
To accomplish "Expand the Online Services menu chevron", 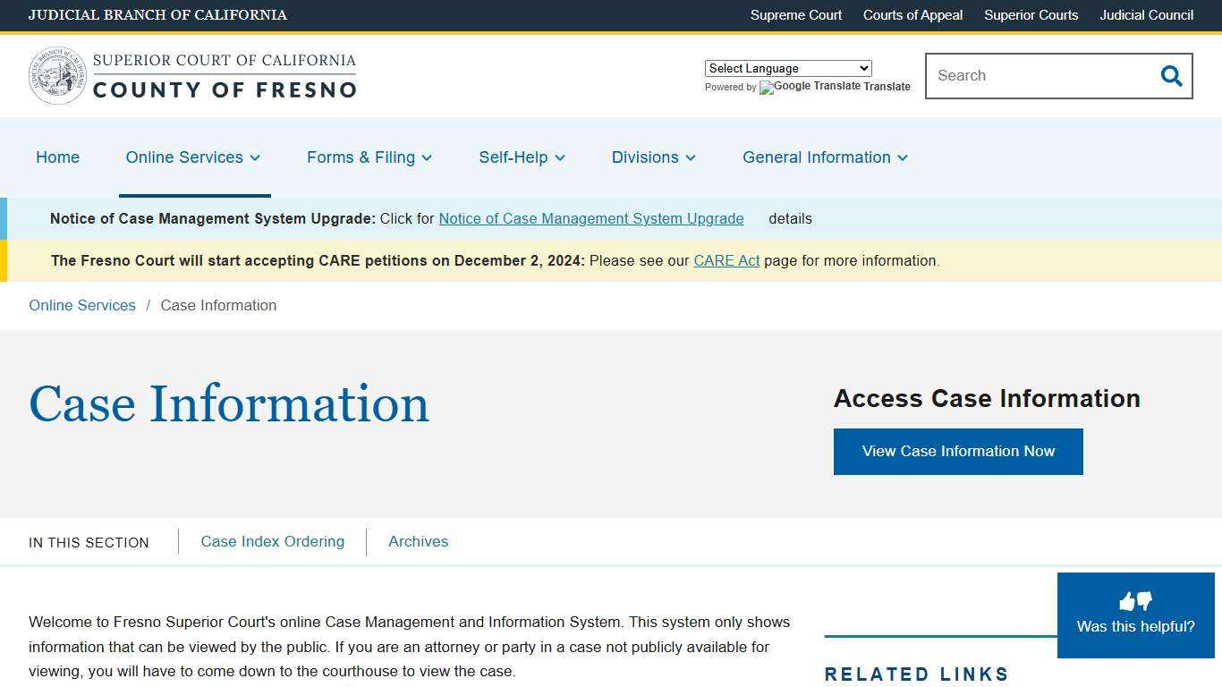I will click(256, 157).
